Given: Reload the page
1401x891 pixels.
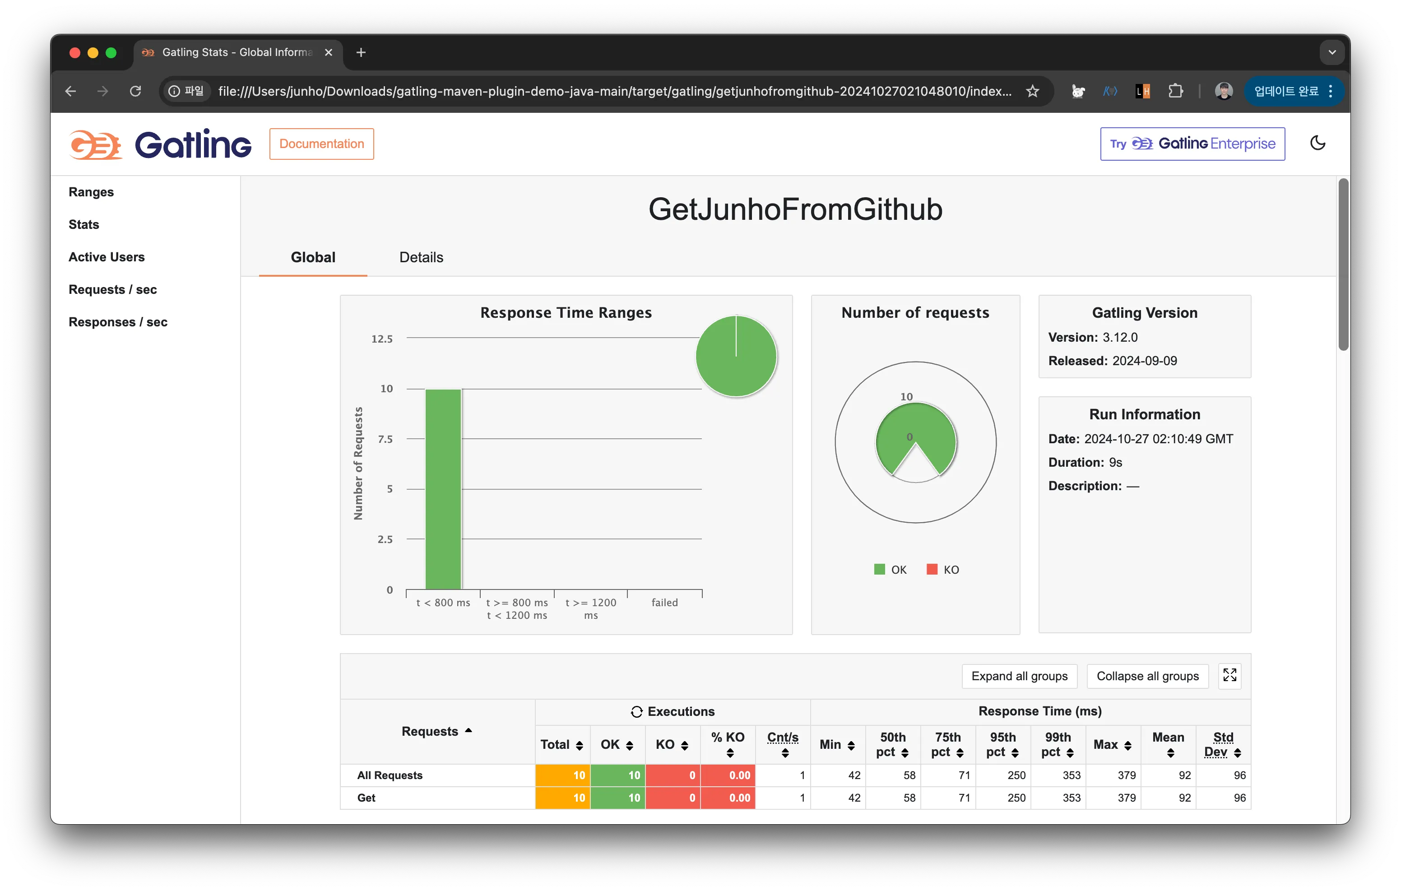Looking at the screenshot, I should pyautogui.click(x=135, y=91).
